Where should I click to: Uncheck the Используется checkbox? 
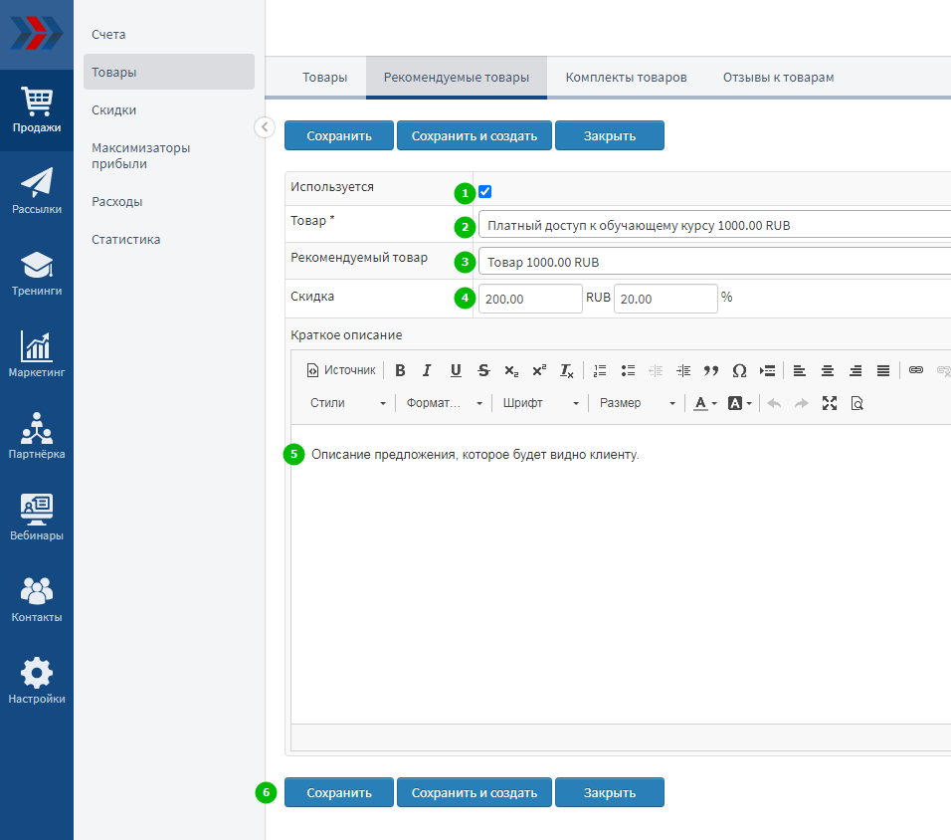pyautogui.click(x=485, y=192)
